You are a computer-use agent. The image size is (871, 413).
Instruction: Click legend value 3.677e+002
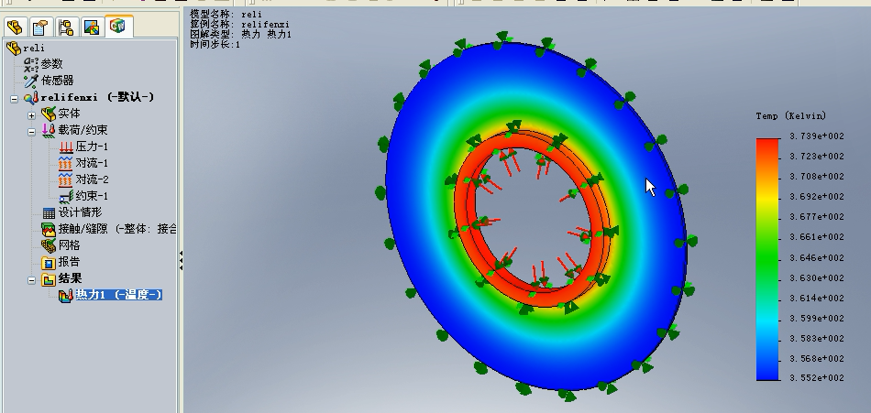coord(817,216)
